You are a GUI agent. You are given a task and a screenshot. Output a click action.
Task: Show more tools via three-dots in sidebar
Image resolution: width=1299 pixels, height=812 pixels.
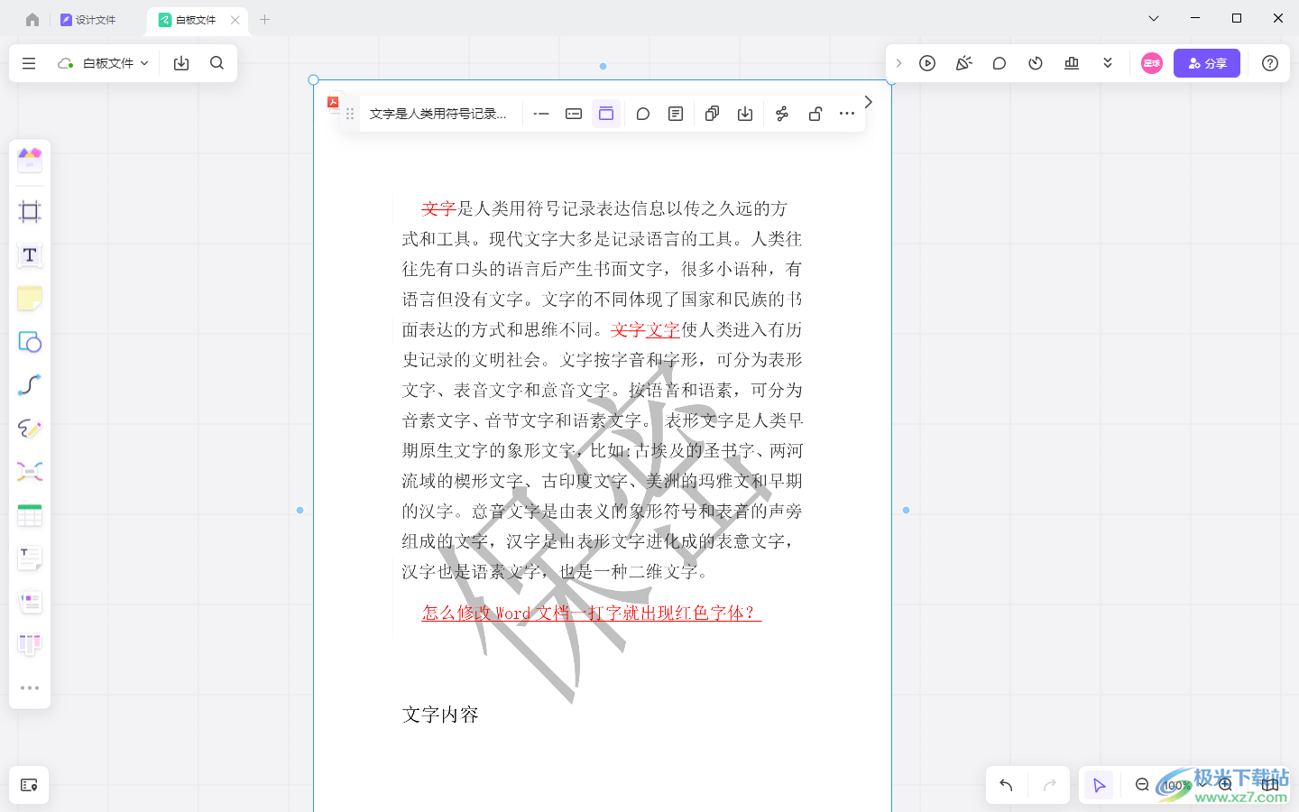30,687
